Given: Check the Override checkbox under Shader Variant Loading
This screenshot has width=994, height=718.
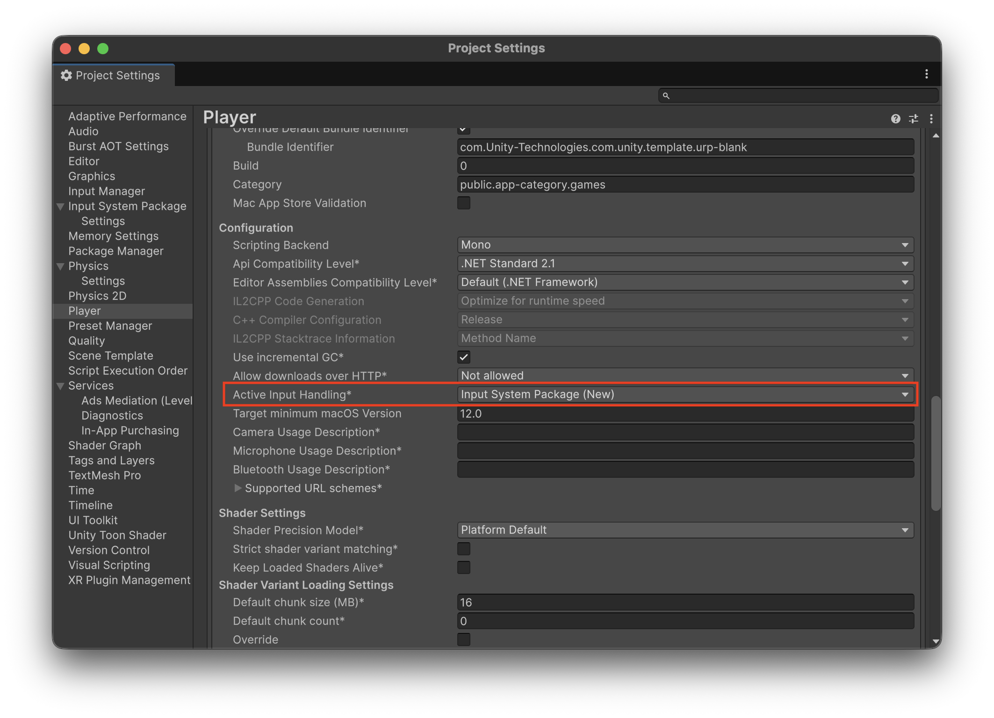Looking at the screenshot, I should [x=463, y=639].
